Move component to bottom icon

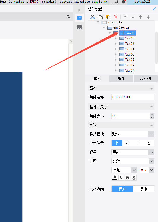[133, 17]
